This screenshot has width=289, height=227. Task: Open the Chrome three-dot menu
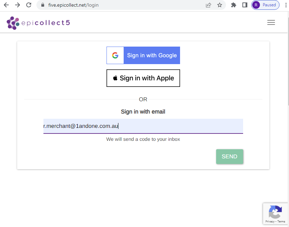[286, 5]
